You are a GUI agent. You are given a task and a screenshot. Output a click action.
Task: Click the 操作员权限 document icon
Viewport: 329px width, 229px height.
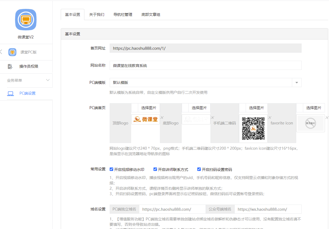(10, 66)
